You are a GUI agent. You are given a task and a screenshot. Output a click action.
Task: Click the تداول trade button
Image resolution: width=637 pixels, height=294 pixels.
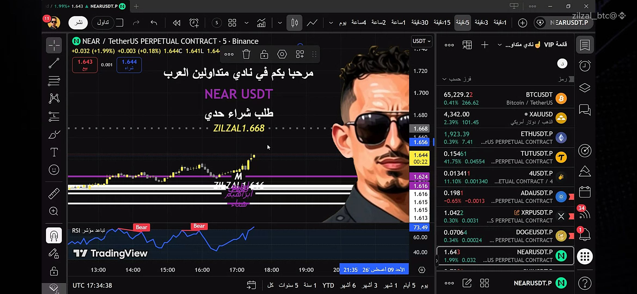tap(103, 23)
